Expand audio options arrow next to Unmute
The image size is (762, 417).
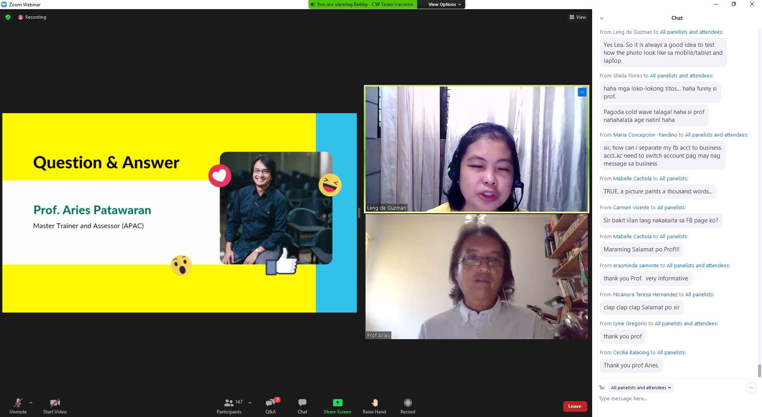click(x=31, y=403)
